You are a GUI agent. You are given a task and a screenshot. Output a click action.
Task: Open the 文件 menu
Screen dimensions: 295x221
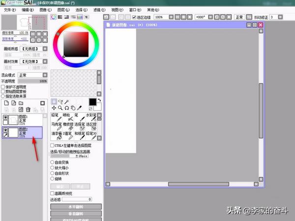10,10
